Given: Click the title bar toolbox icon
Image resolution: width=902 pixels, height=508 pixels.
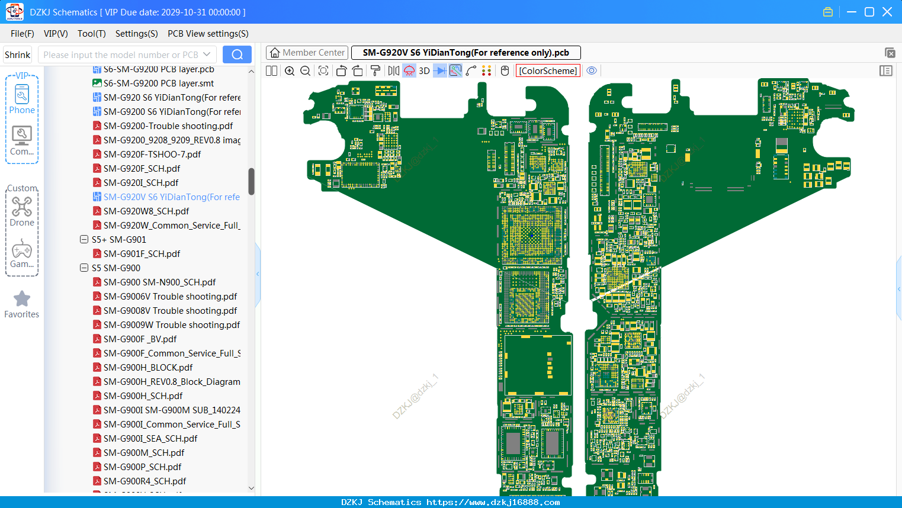Looking at the screenshot, I should tap(828, 12).
